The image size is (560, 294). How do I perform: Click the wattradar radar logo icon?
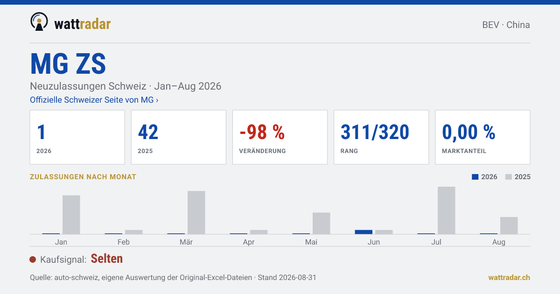click(39, 21)
